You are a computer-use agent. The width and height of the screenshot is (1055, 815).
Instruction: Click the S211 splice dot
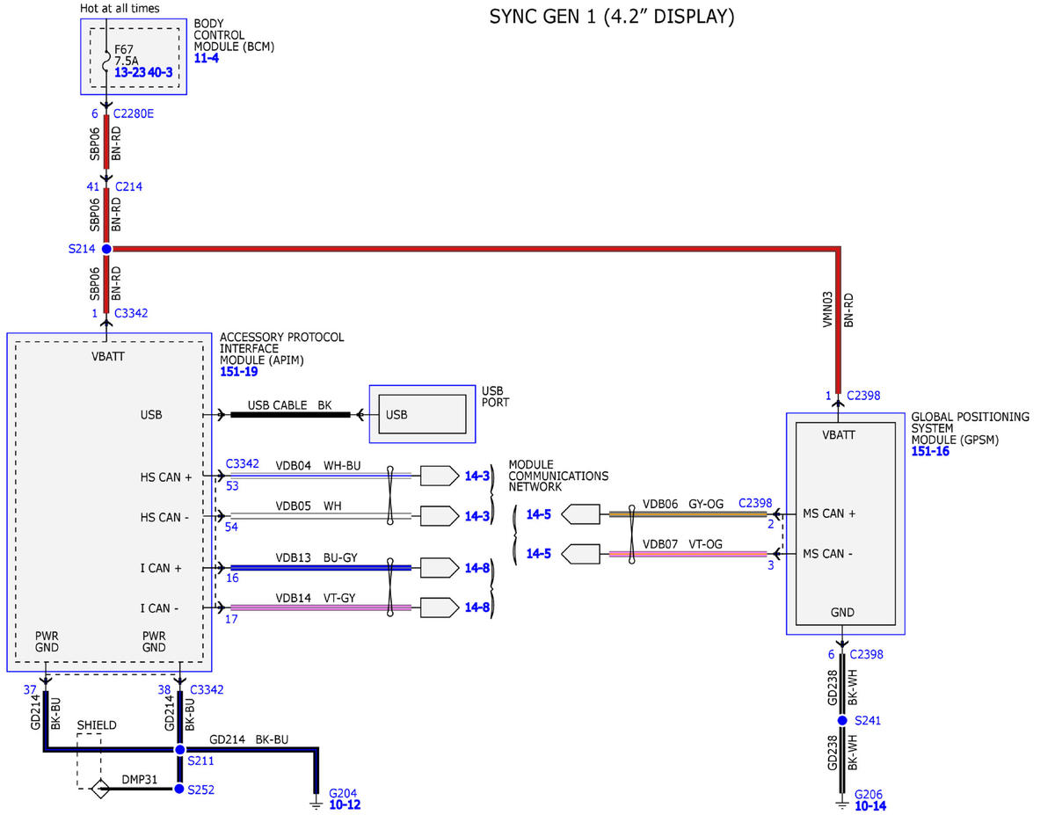pyautogui.click(x=179, y=750)
